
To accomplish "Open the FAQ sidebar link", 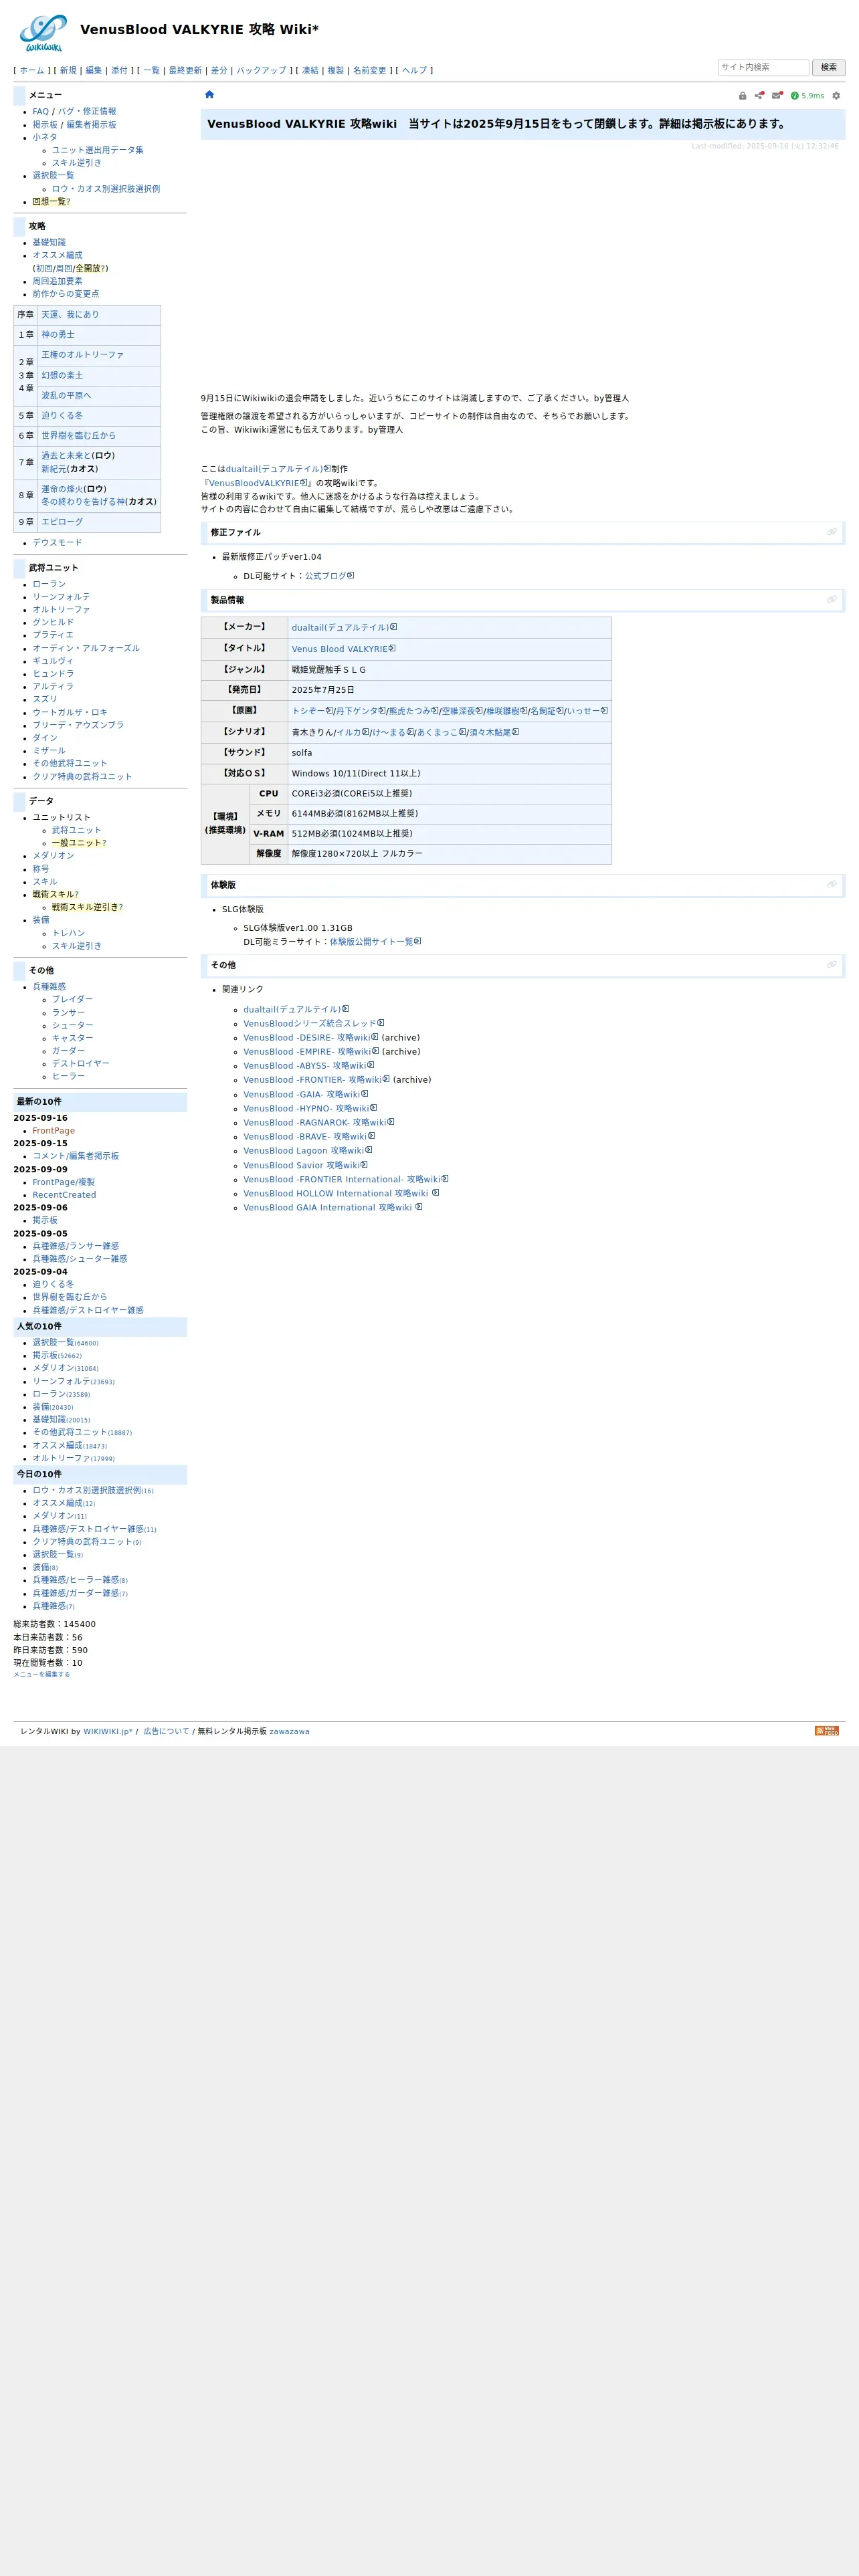I will (40, 112).
